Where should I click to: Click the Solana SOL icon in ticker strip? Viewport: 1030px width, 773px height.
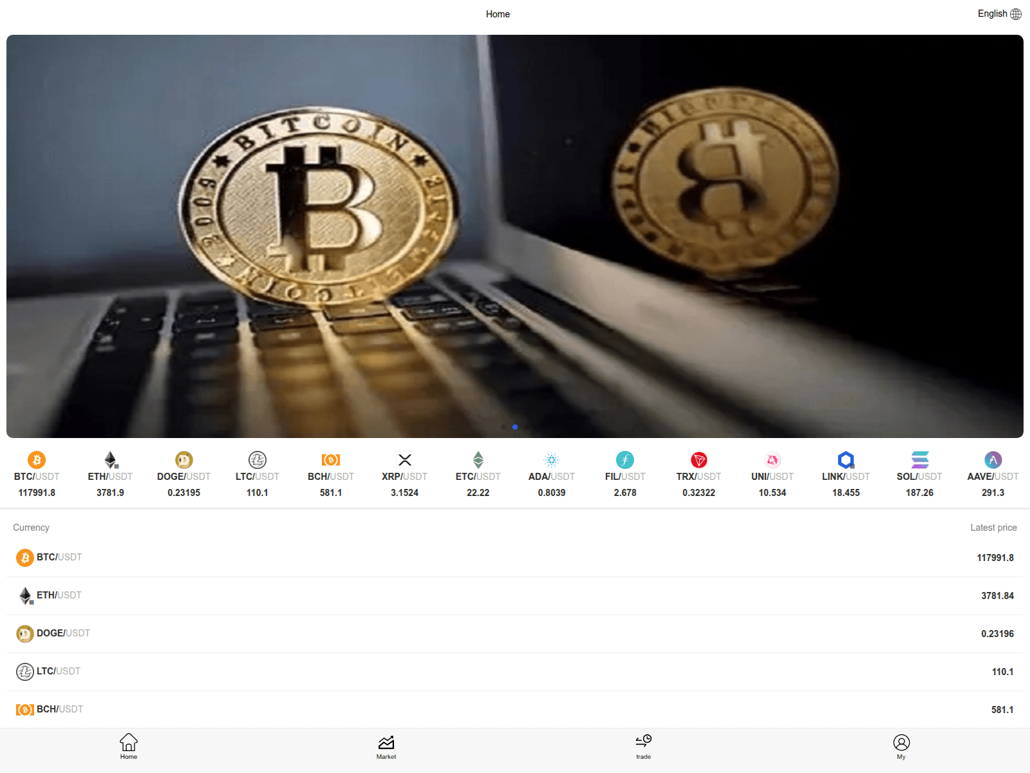[x=920, y=460]
